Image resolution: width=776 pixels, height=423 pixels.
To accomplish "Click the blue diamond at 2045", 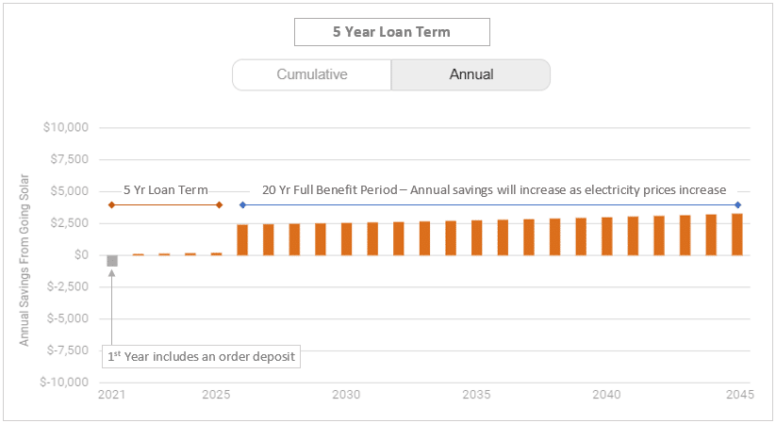I will pyautogui.click(x=737, y=204).
